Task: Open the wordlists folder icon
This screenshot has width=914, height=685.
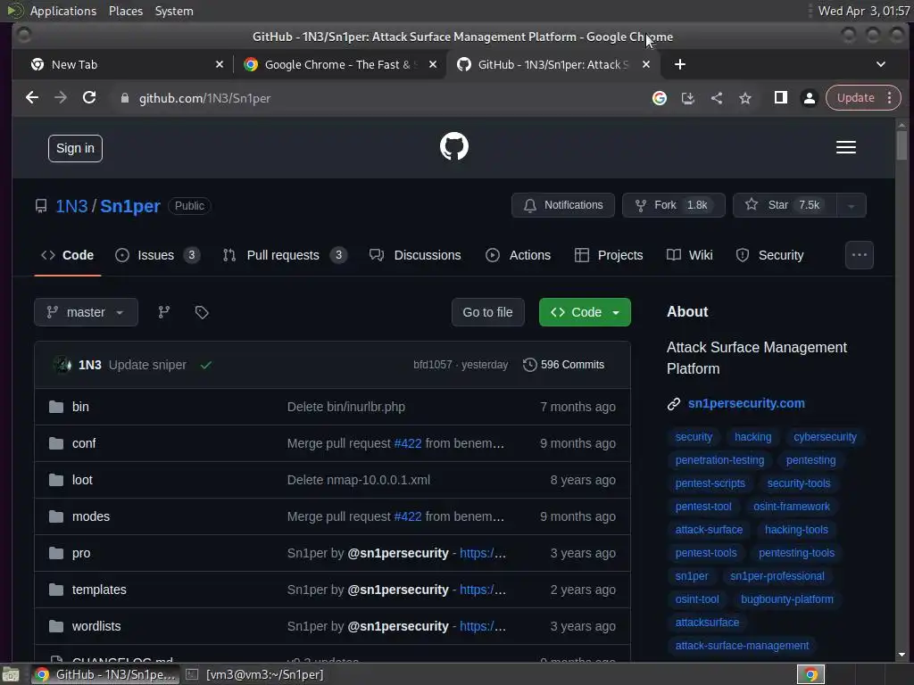Action: pyautogui.click(x=56, y=626)
